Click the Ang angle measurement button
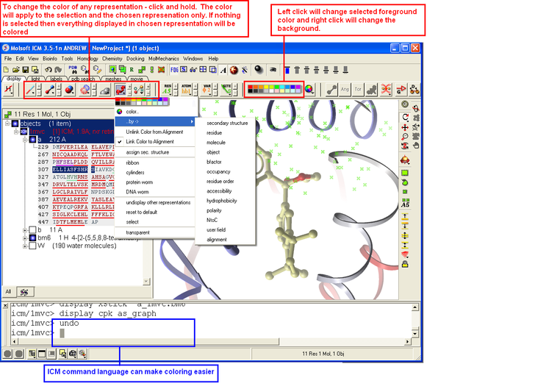Viewport: 535px width, 386px height. [345, 90]
